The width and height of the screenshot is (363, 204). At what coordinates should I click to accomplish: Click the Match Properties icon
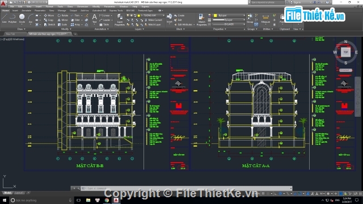tap(202, 20)
